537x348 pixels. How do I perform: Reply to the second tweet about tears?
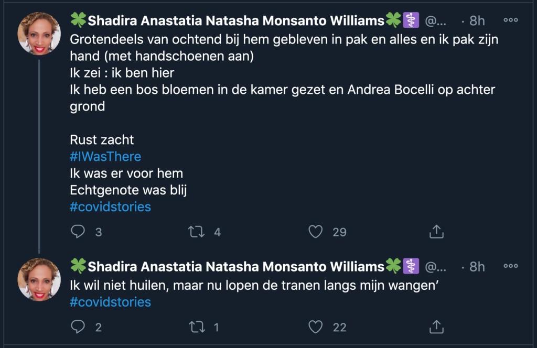(78, 327)
